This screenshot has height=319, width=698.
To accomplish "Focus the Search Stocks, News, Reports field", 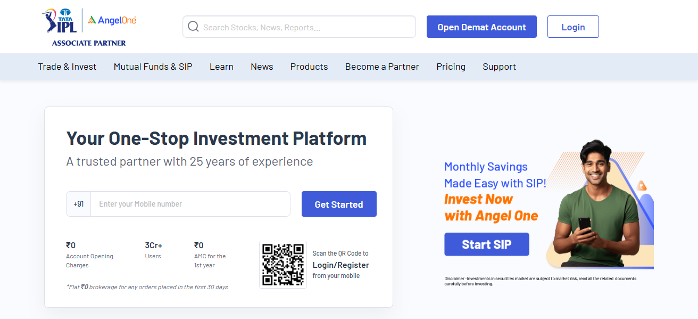I will pos(306,27).
